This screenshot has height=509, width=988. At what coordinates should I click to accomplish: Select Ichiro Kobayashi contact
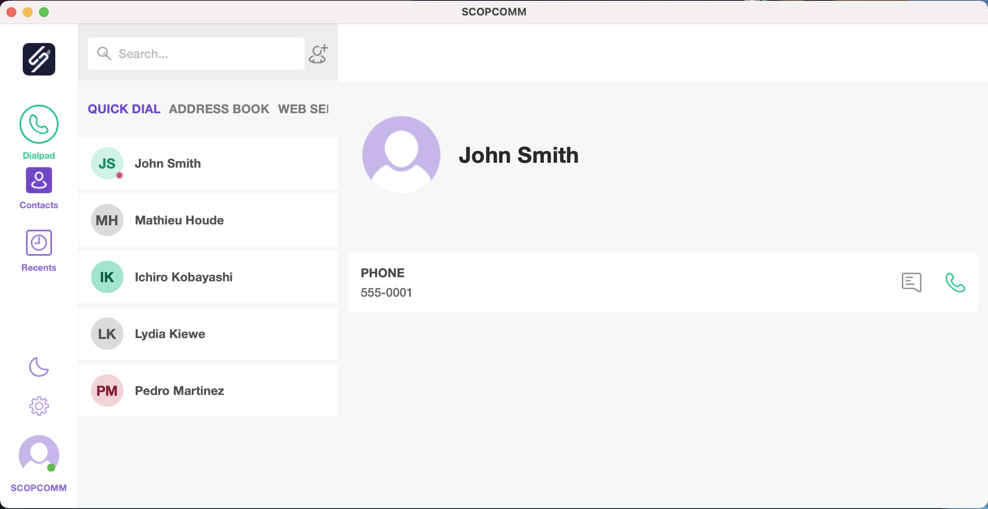point(208,277)
